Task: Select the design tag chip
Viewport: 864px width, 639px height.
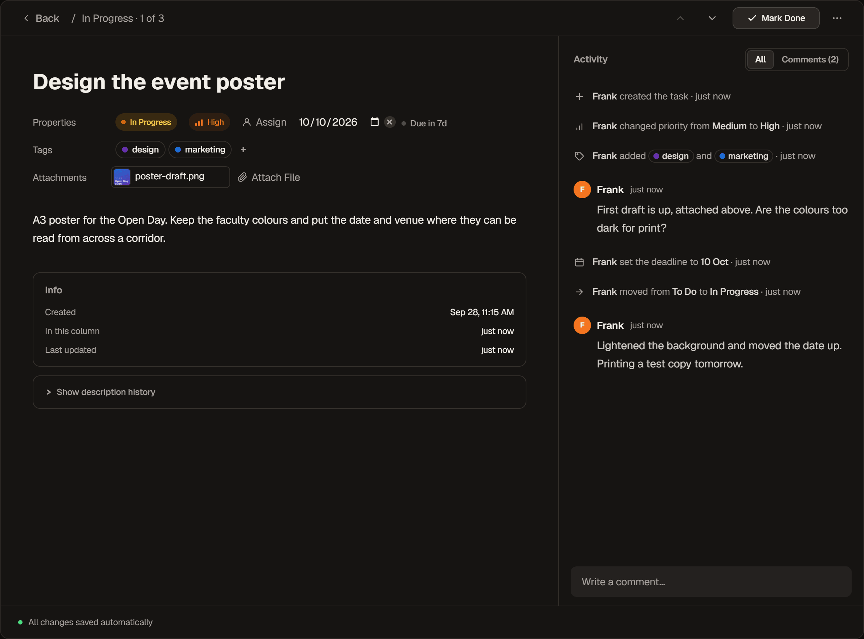Action: 140,150
